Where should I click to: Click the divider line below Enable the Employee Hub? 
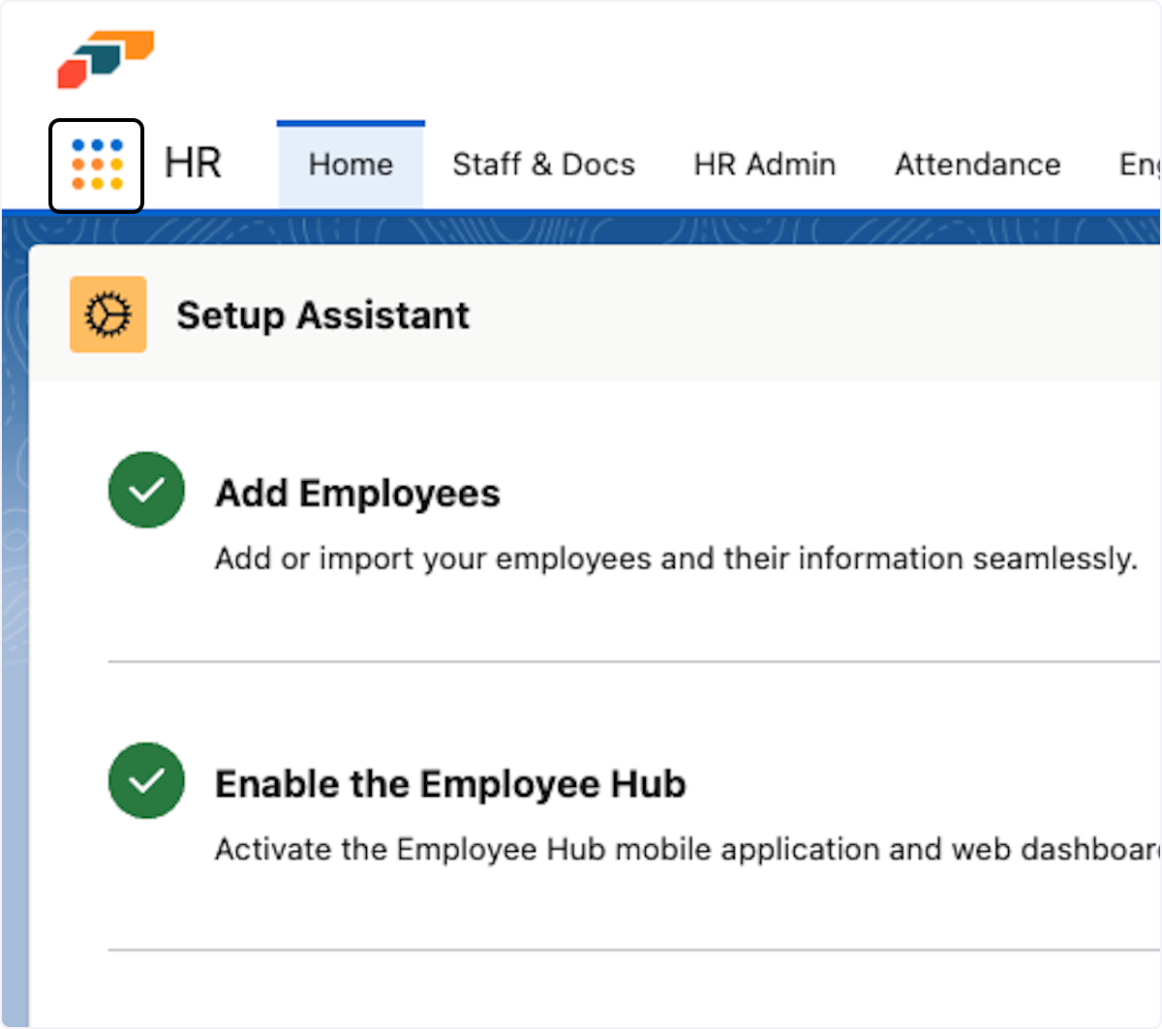(629, 951)
